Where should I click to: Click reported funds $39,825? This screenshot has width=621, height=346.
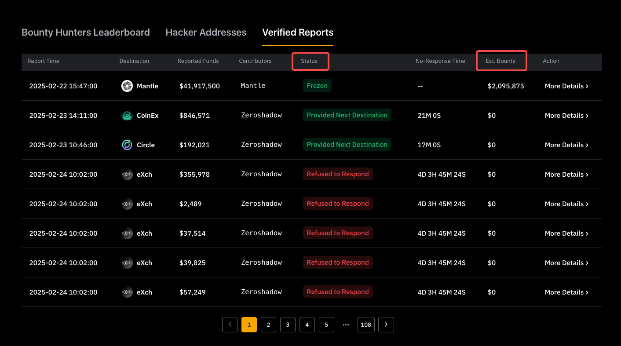pos(192,263)
